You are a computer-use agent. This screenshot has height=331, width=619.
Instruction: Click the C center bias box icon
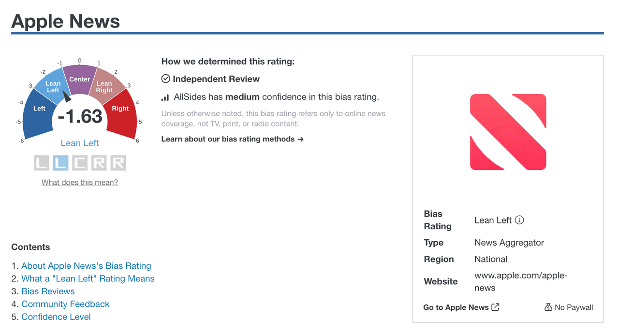pos(80,163)
